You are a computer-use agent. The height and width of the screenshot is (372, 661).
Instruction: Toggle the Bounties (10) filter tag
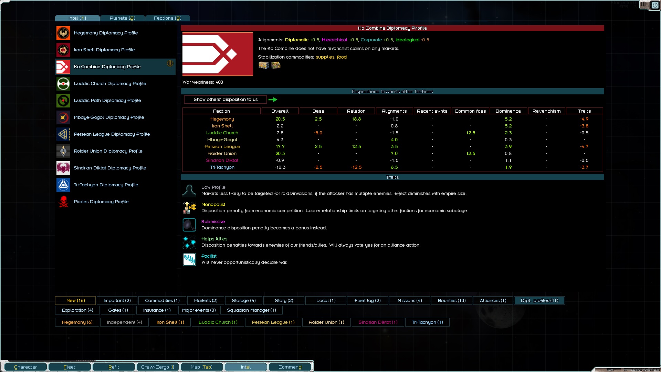(x=452, y=301)
